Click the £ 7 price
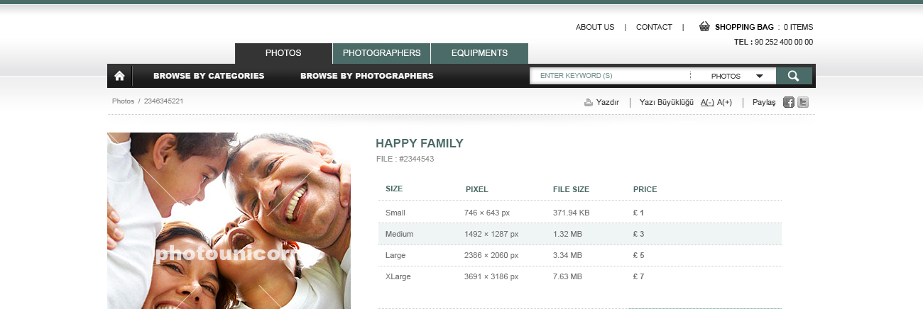Screen dimensions: 923x309 coord(638,276)
